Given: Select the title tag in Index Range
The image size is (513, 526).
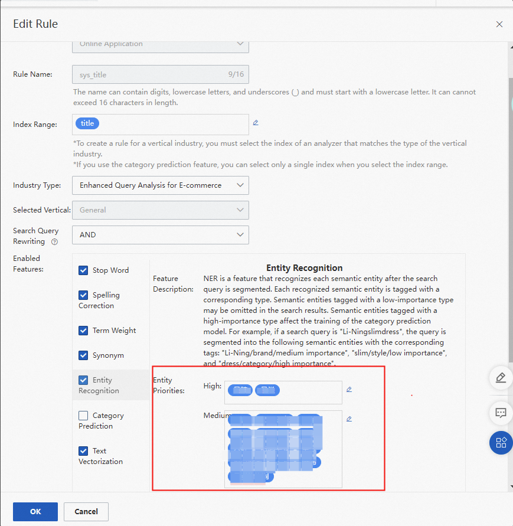Looking at the screenshot, I should click(87, 123).
